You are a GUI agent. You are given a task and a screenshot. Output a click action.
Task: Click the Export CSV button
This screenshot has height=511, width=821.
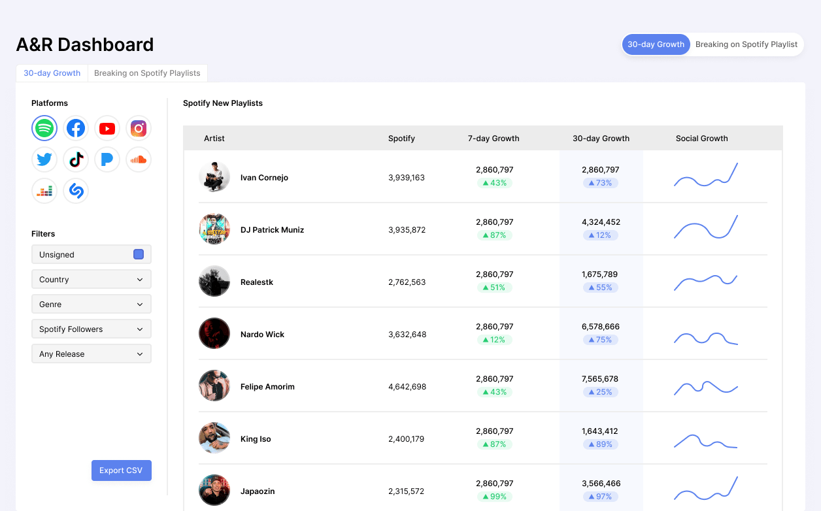pos(122,470)
